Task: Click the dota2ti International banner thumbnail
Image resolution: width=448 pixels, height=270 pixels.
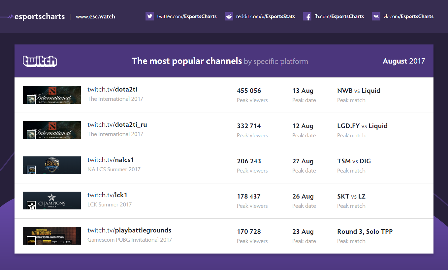Action: 52,95
